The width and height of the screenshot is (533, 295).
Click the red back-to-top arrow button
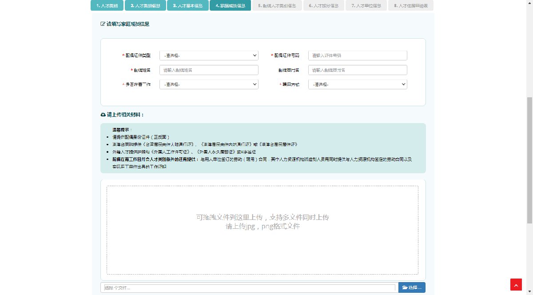[516, 284]
